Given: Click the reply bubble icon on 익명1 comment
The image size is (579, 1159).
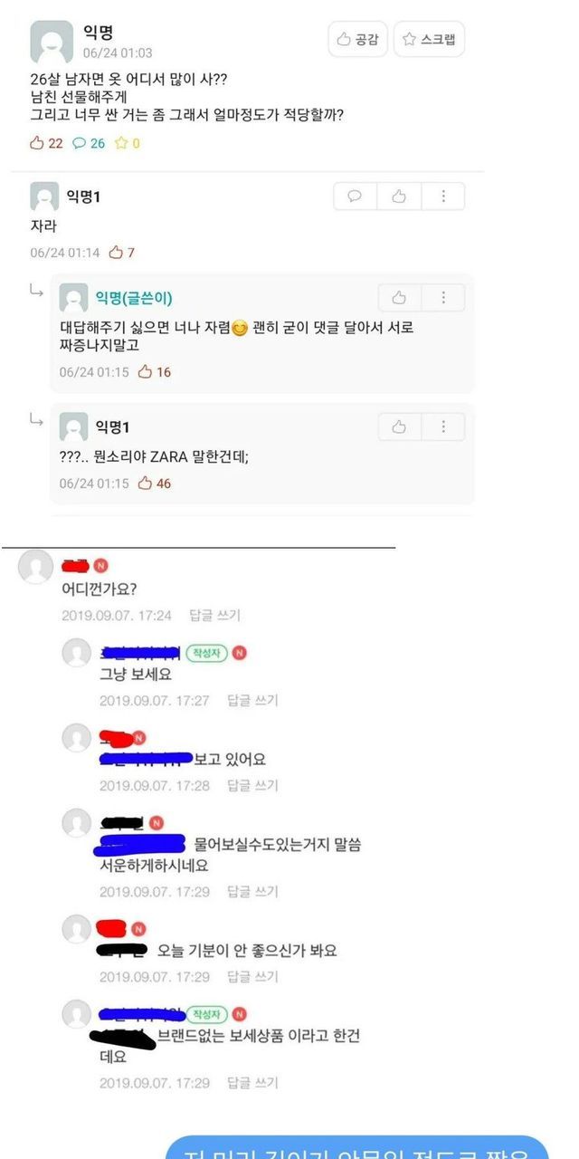Looking at the screenshot, I should click(x=356, y=196).
